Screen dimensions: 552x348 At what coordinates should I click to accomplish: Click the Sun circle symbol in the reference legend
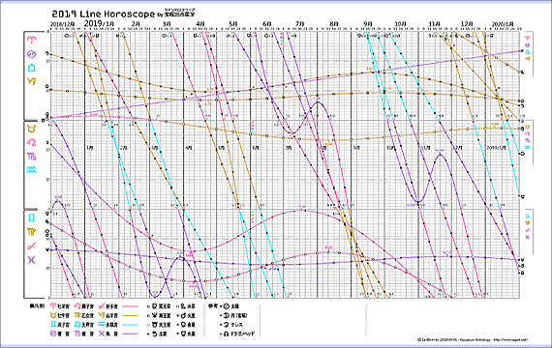[x=227, y=306]
